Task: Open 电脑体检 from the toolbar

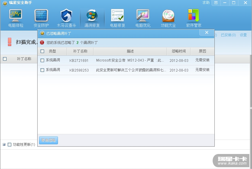Action: click(x=16, y=18)
